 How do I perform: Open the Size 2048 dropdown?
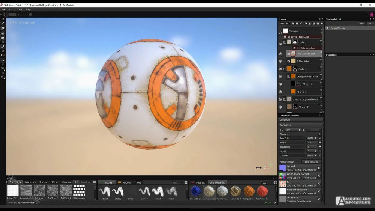click(292, 130)
